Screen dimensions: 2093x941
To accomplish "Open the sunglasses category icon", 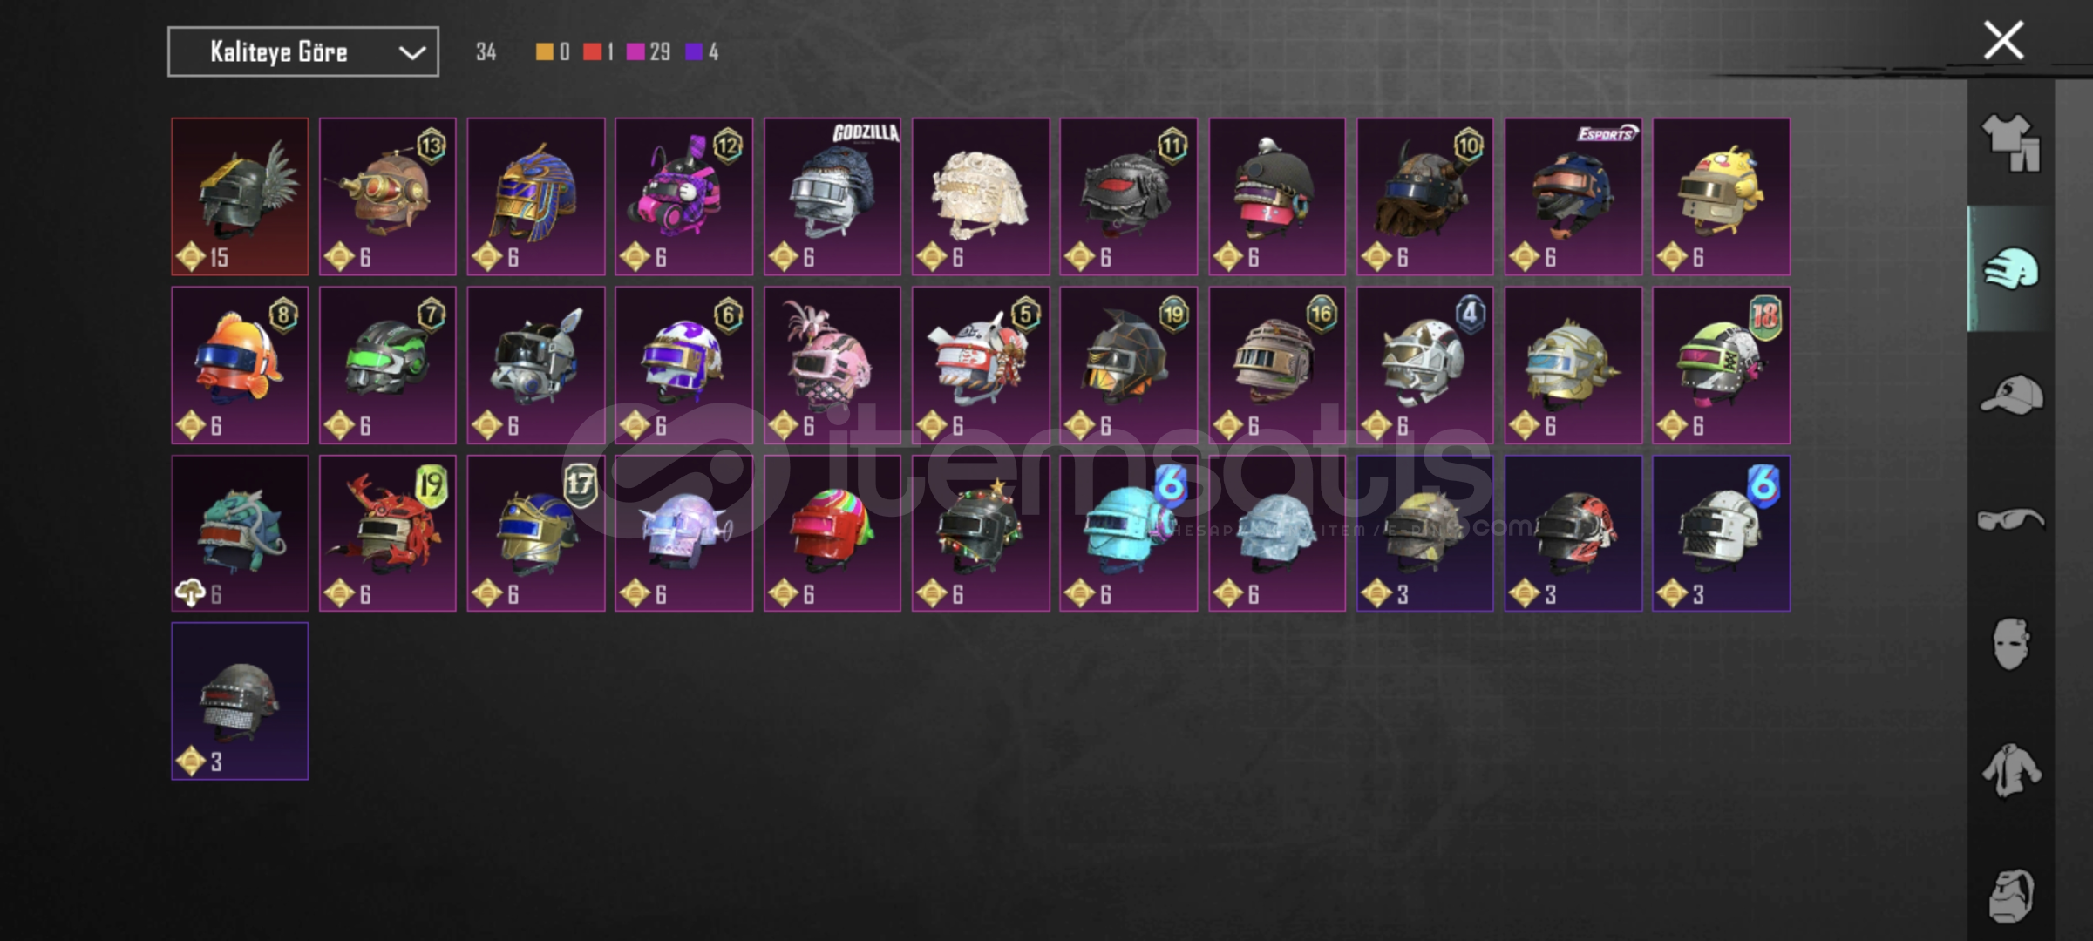I will 2011,520.
